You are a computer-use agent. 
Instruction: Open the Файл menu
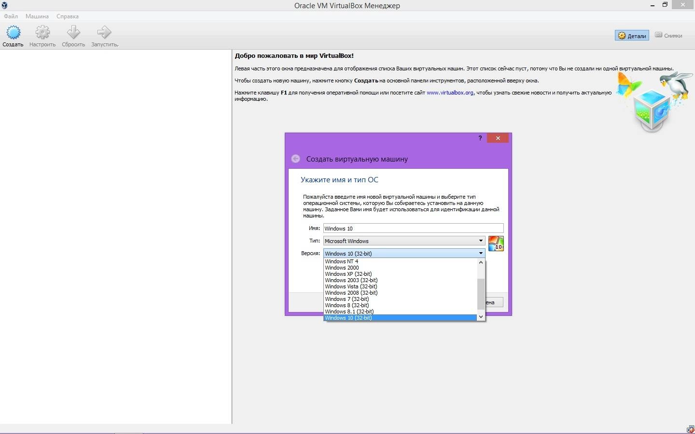11,16
